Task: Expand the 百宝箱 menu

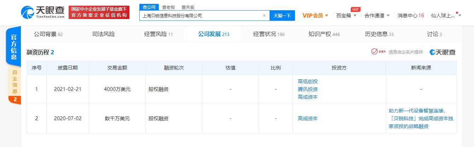Action: pos(346,16)
